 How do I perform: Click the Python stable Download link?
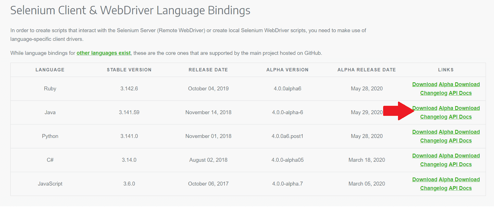[425, 132]
